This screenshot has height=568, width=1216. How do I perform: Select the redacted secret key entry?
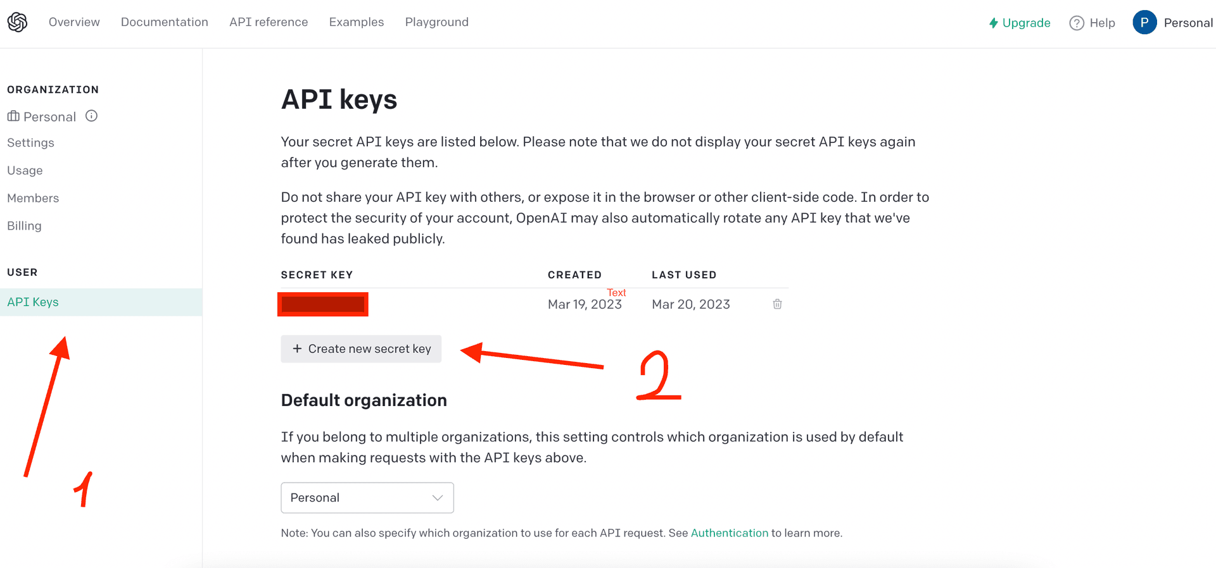(323, 304)
